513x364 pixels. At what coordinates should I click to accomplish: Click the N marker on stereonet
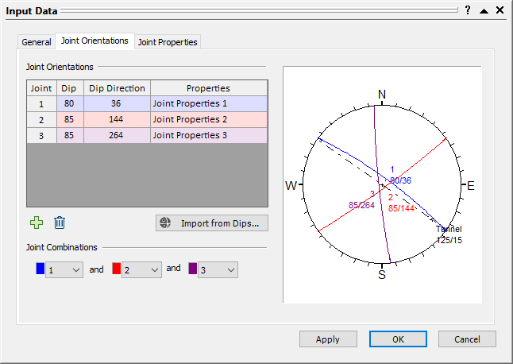point(382,95)
